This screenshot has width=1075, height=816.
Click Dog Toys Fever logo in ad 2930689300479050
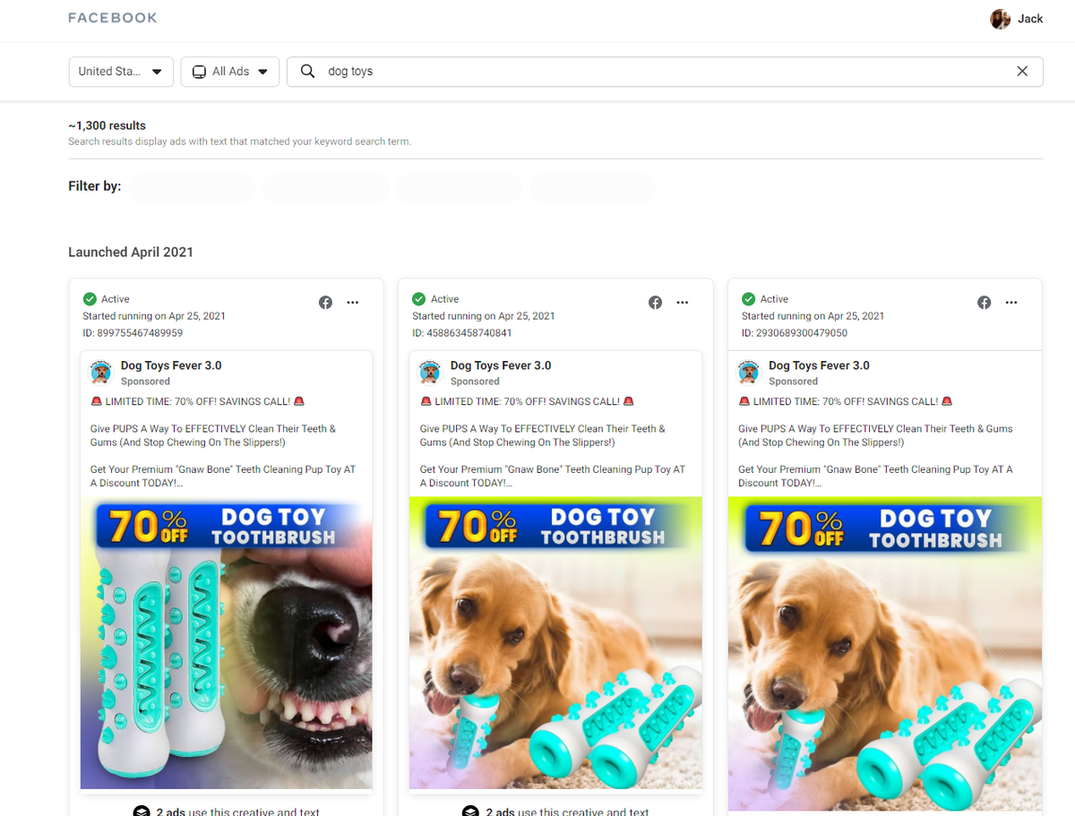(x=749, y=372)
